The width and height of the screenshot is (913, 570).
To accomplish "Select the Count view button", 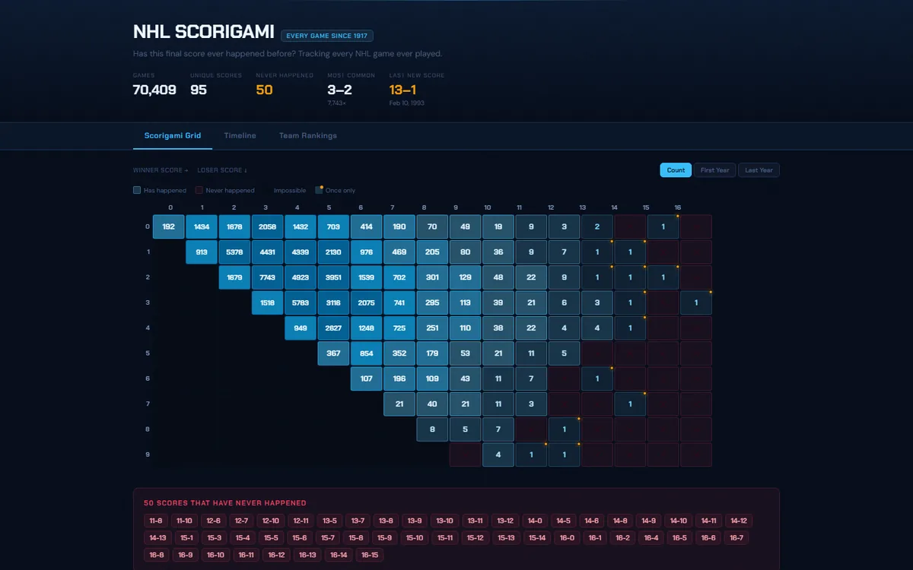I will [x=676, y=170].
